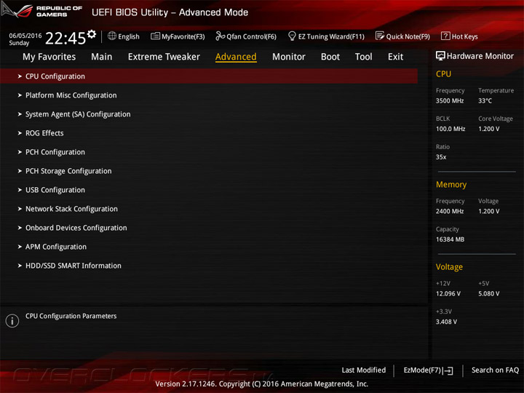Screen dimensions: 524x393
Task: Click CPU temperature value 33°C
Action: 485,100
